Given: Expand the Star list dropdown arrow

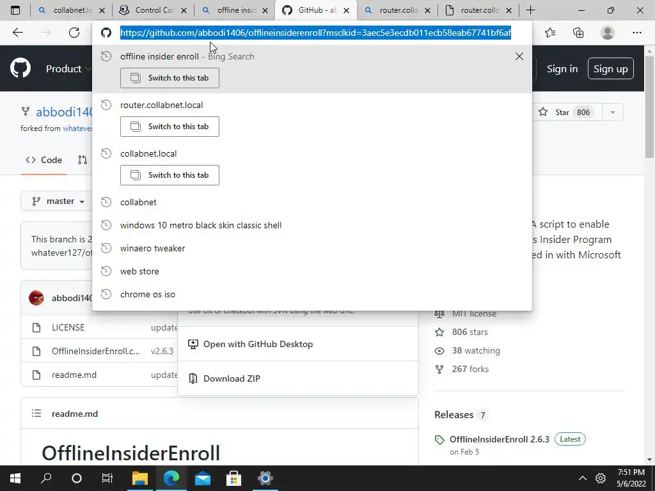Looking at the screenshot, I should pyautogui.click(x=613, y=112).
